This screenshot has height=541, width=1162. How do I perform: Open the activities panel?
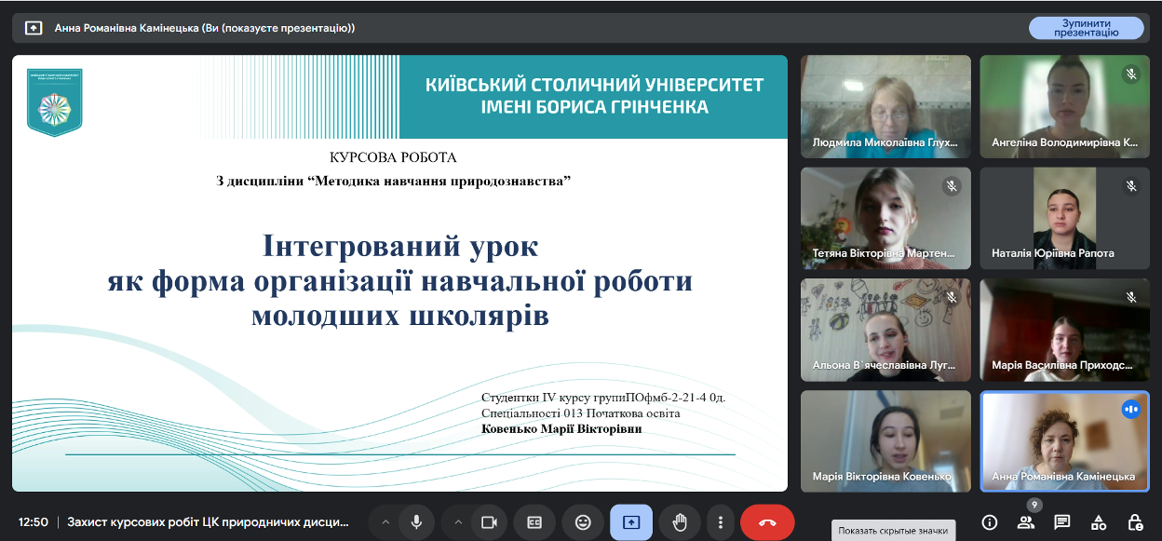tap(1099, 522)
